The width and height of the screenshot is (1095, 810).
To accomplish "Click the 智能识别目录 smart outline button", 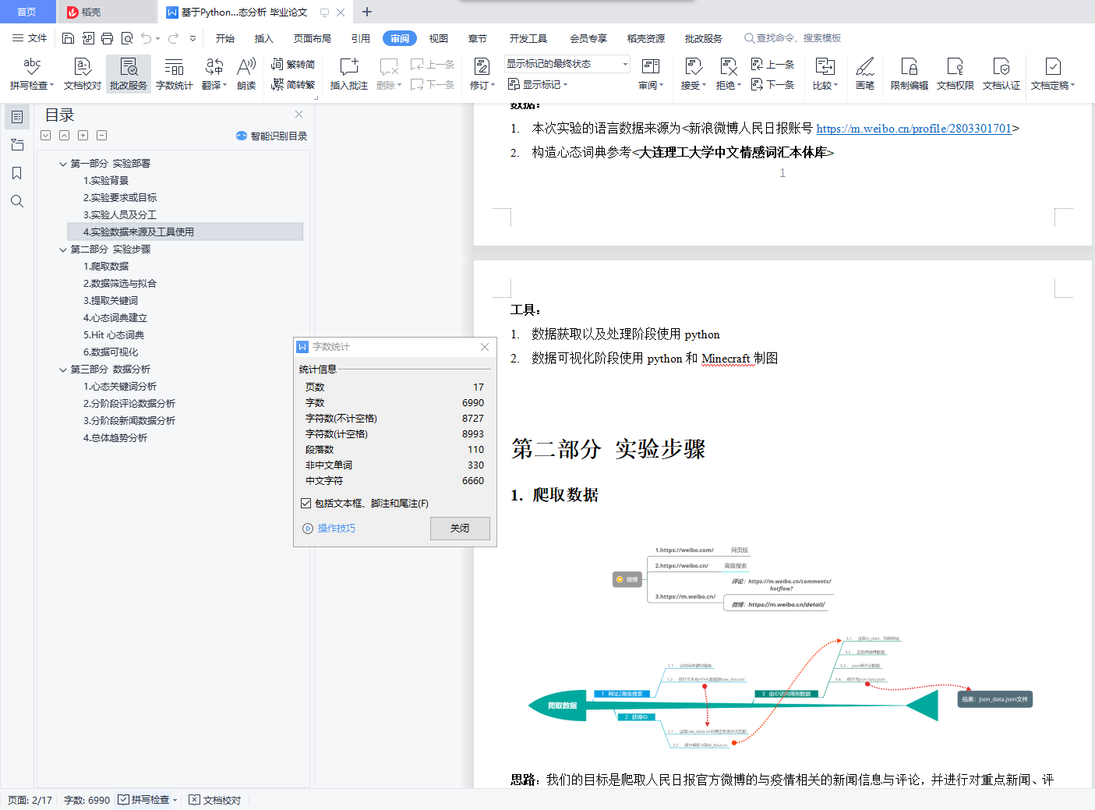I will point(271,136).
